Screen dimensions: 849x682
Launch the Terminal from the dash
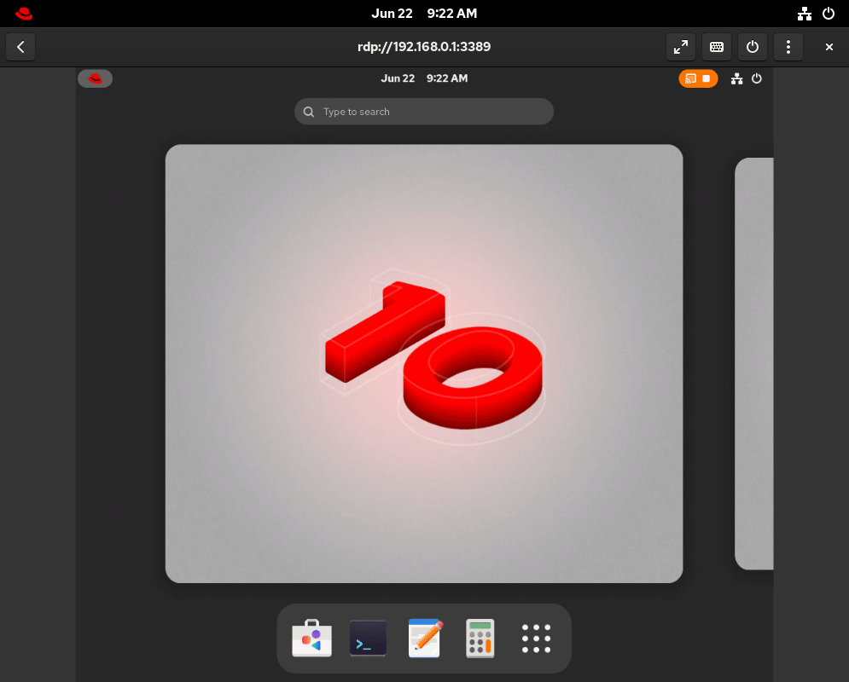click(x=369, y=639)
